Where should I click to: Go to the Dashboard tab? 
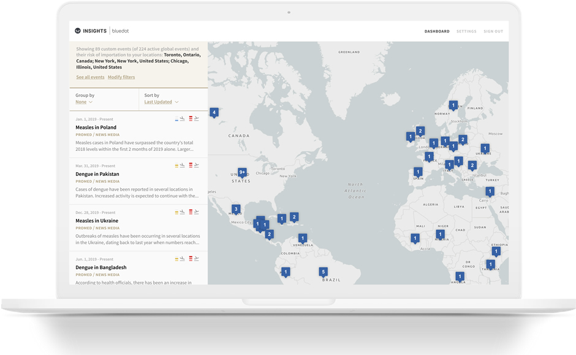(x=437, y=31)
